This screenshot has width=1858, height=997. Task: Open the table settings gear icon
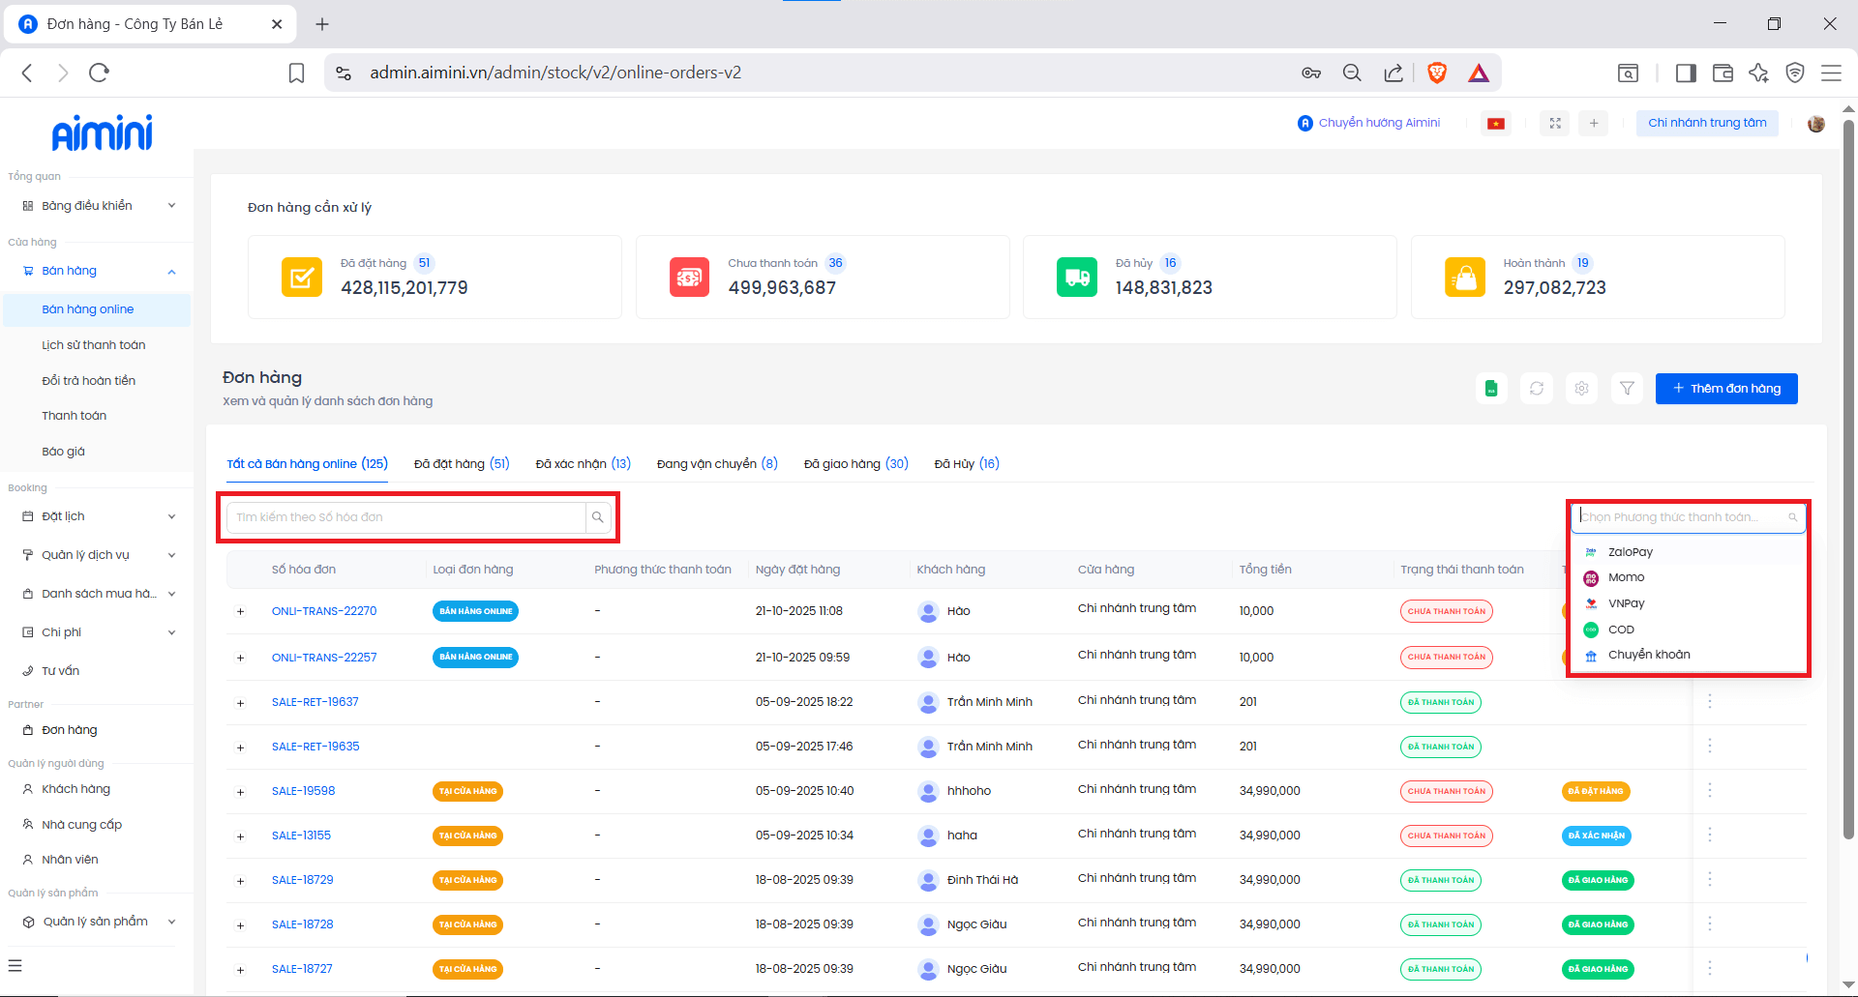coord(1581,389)
